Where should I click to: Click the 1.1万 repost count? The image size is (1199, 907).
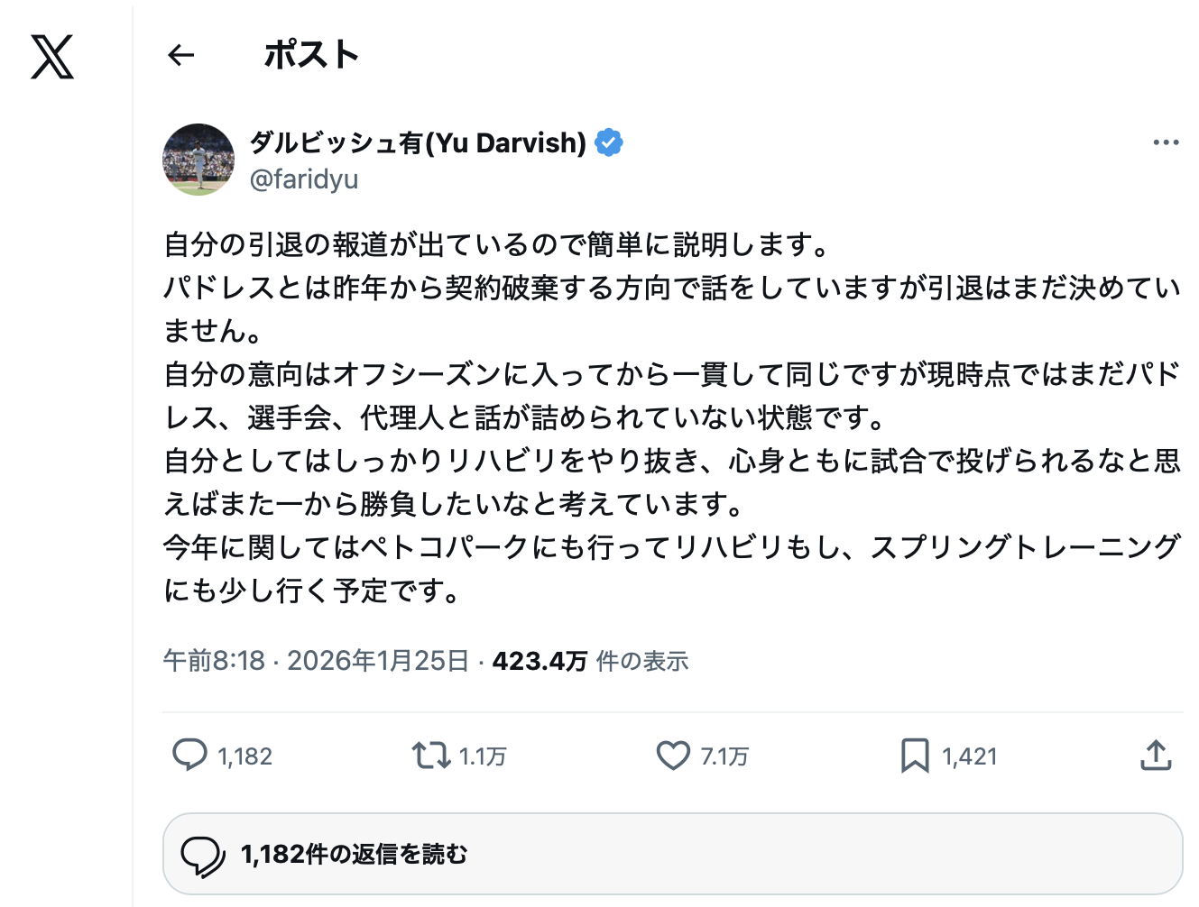click(483, 756)
